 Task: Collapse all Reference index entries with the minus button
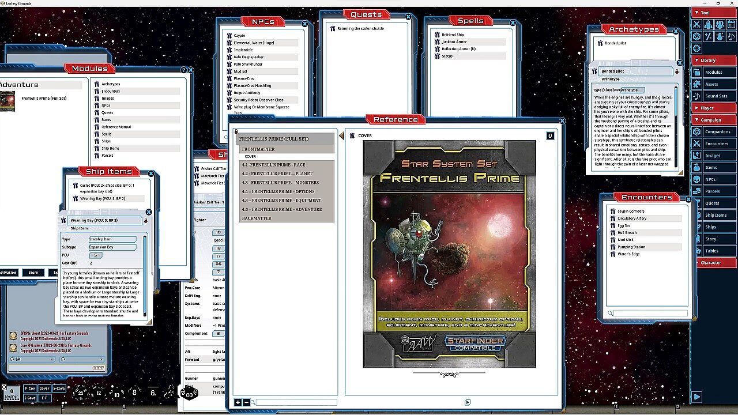[247, 402]
